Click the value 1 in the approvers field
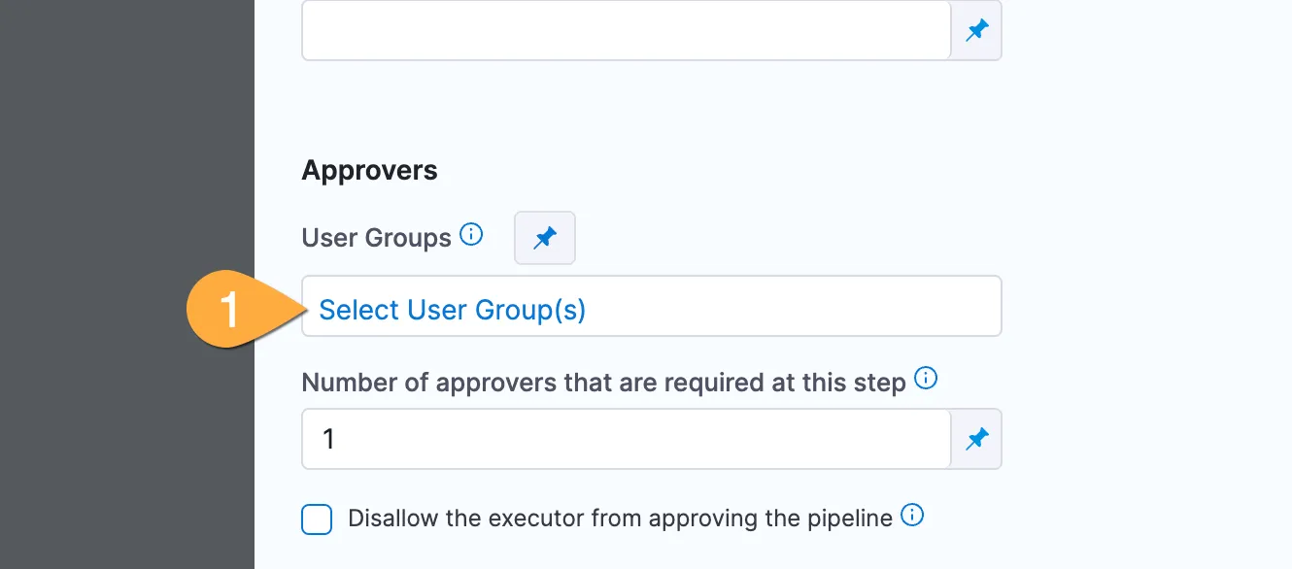This screenshot has width=1292, height=569. click(x=328, y=440)
